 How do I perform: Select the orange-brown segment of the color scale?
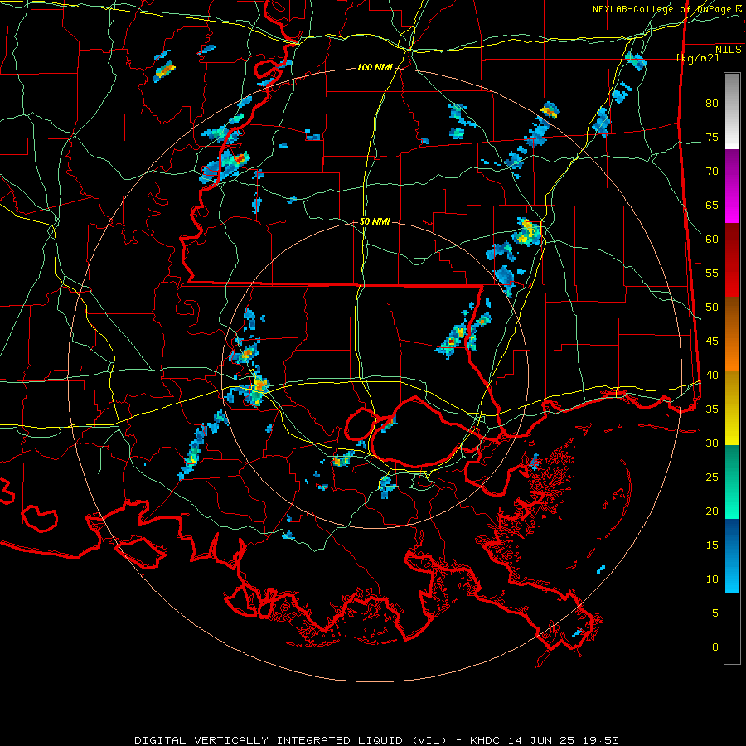732,334
